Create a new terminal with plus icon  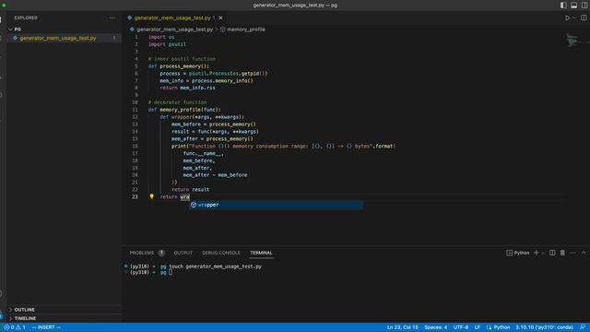click(537, 253)
